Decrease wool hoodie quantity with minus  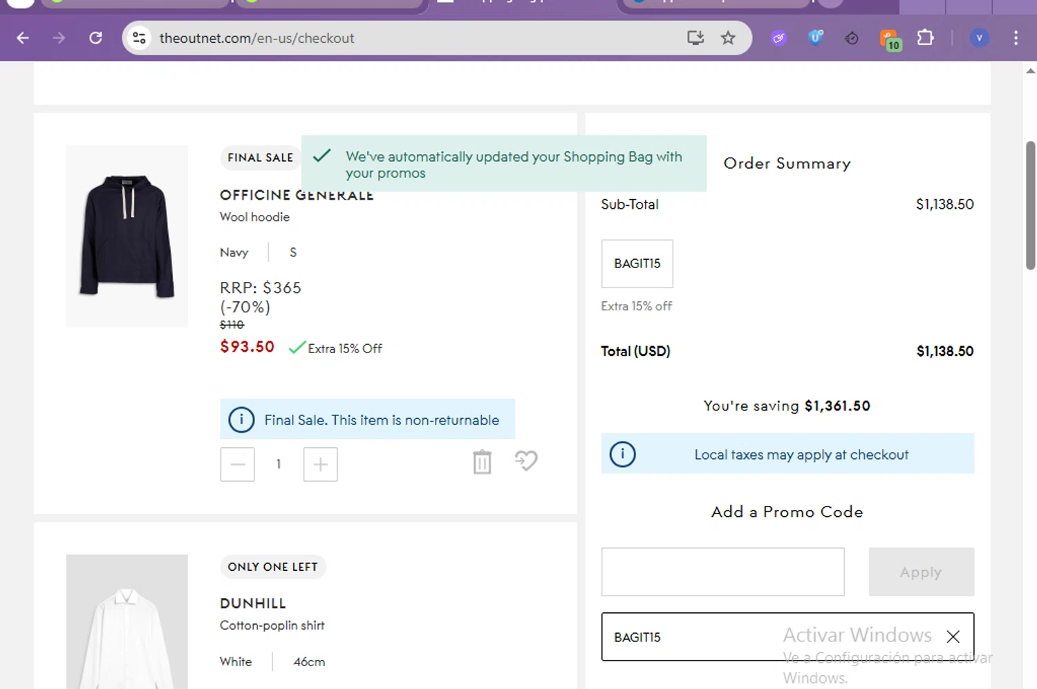coord(237,464)
